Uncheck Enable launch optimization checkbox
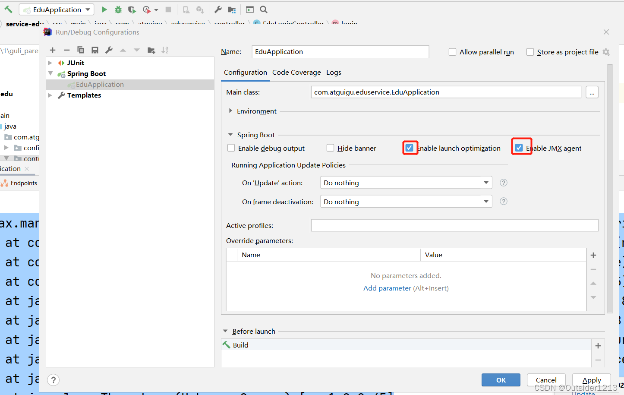This screenshot has width=624, height=395. point(409,148)
